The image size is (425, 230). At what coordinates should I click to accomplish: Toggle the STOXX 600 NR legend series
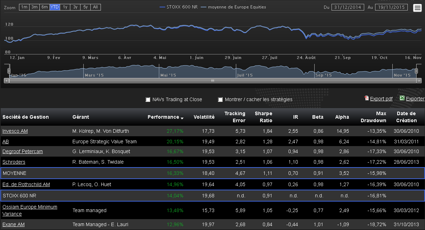[x=178, y=7]
